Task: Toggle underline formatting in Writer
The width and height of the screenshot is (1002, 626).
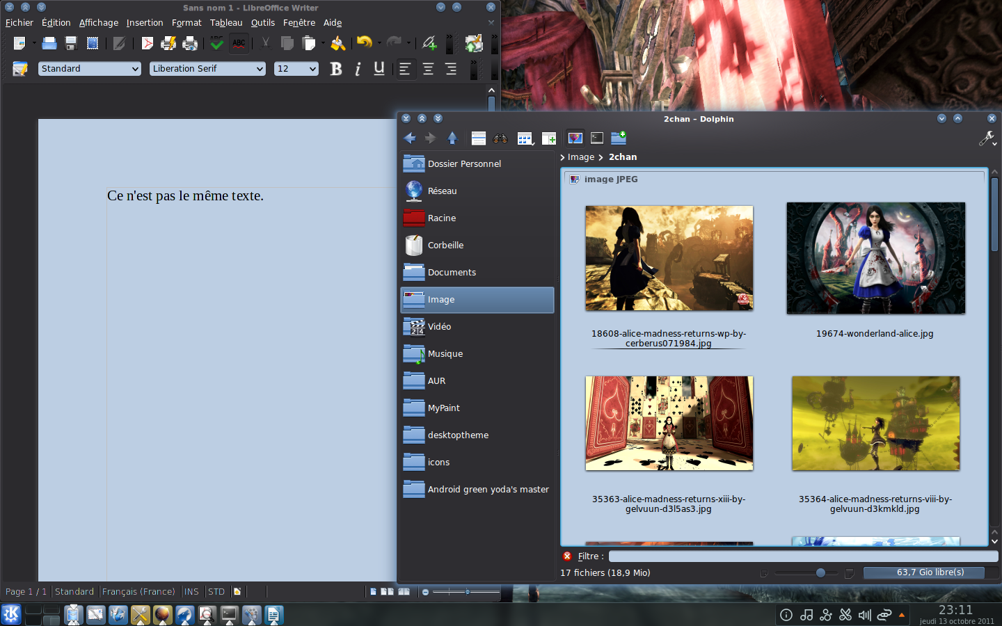Action: 379,69
